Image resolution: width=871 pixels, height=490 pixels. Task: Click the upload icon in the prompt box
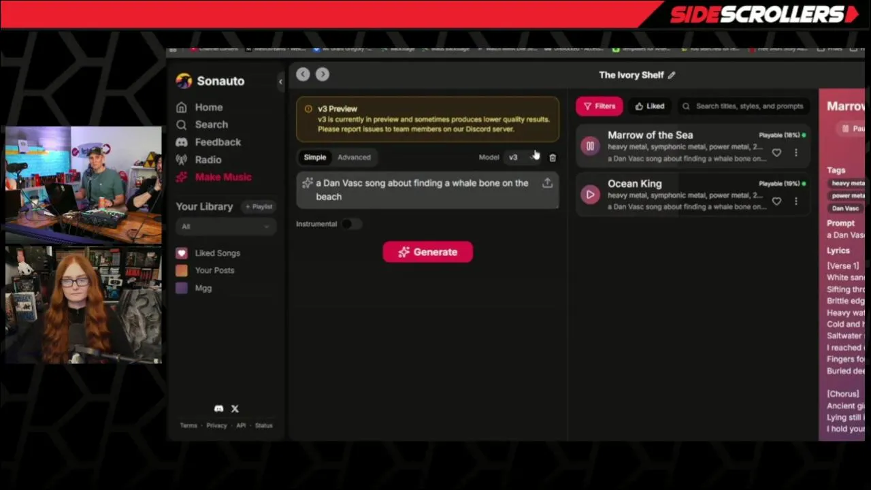[547, 183]
